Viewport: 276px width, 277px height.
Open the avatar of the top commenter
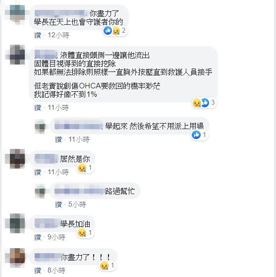17,14
